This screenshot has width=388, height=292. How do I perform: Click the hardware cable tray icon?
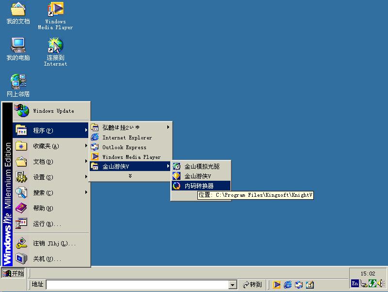(x=363, y=283)
